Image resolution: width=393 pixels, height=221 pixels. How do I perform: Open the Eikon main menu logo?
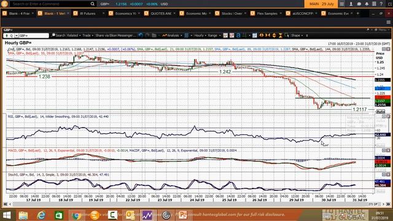tap(4, 4)
